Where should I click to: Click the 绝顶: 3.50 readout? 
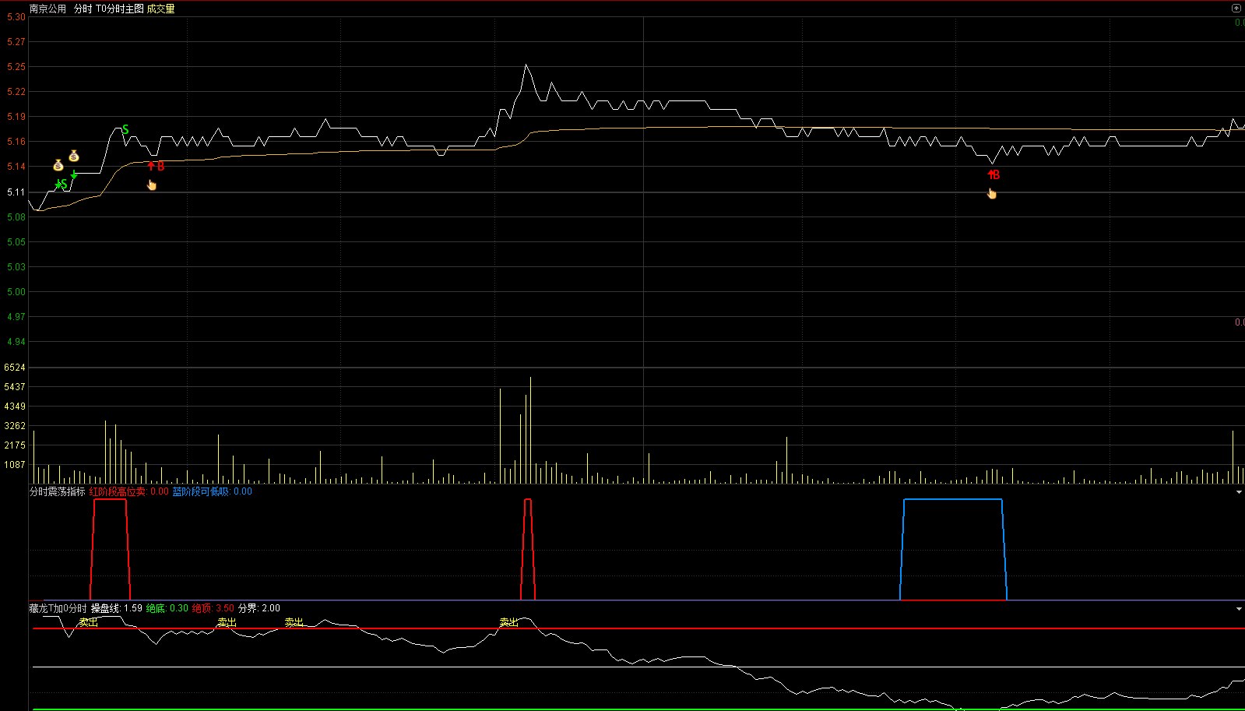click(x=213, y=608)
